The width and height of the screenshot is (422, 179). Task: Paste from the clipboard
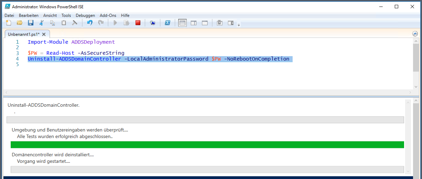point(64,23)
